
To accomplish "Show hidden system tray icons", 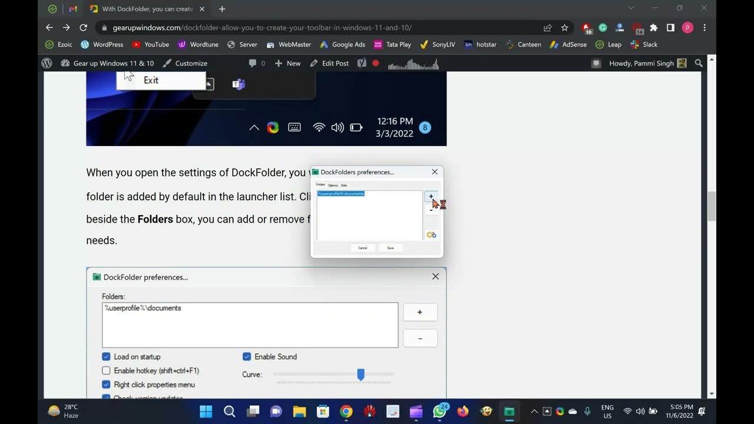I will tap(534, 411).
